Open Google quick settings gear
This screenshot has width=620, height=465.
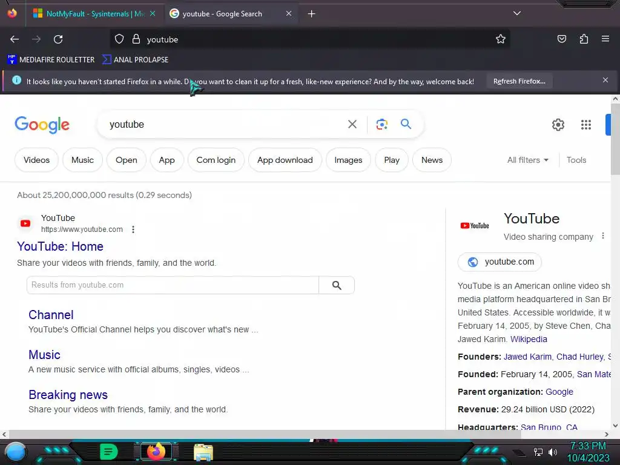point(558,125)
